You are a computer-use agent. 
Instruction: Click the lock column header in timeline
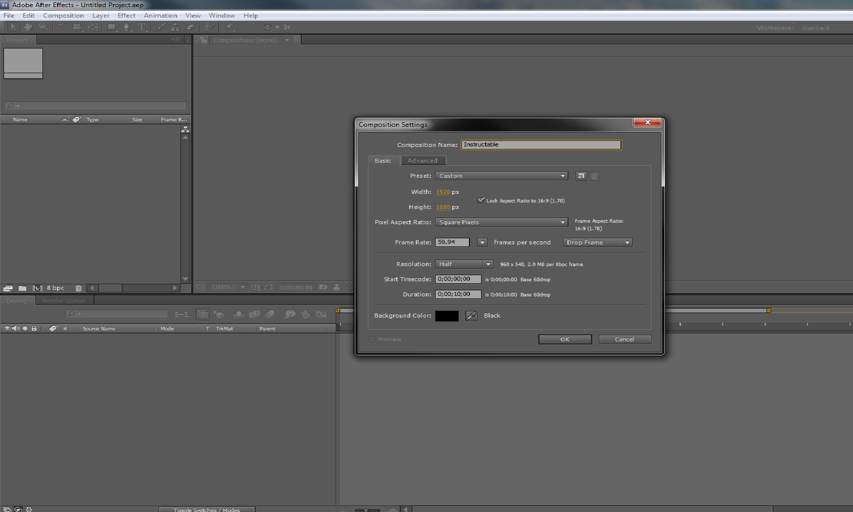pyautogui.click(x=34, y=328)
